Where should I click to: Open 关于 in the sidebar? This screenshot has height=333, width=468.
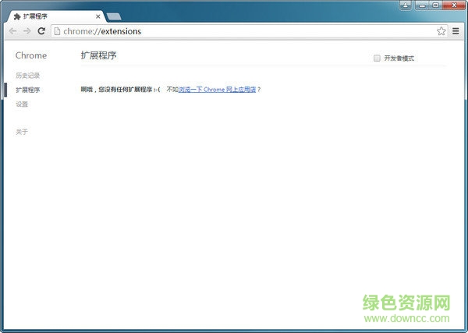tap(22, 132)
